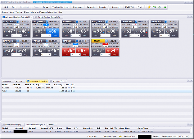This screenshot has width=194, height=139.
Task: Close the Summary tab using its X
Action: point(47,81)
